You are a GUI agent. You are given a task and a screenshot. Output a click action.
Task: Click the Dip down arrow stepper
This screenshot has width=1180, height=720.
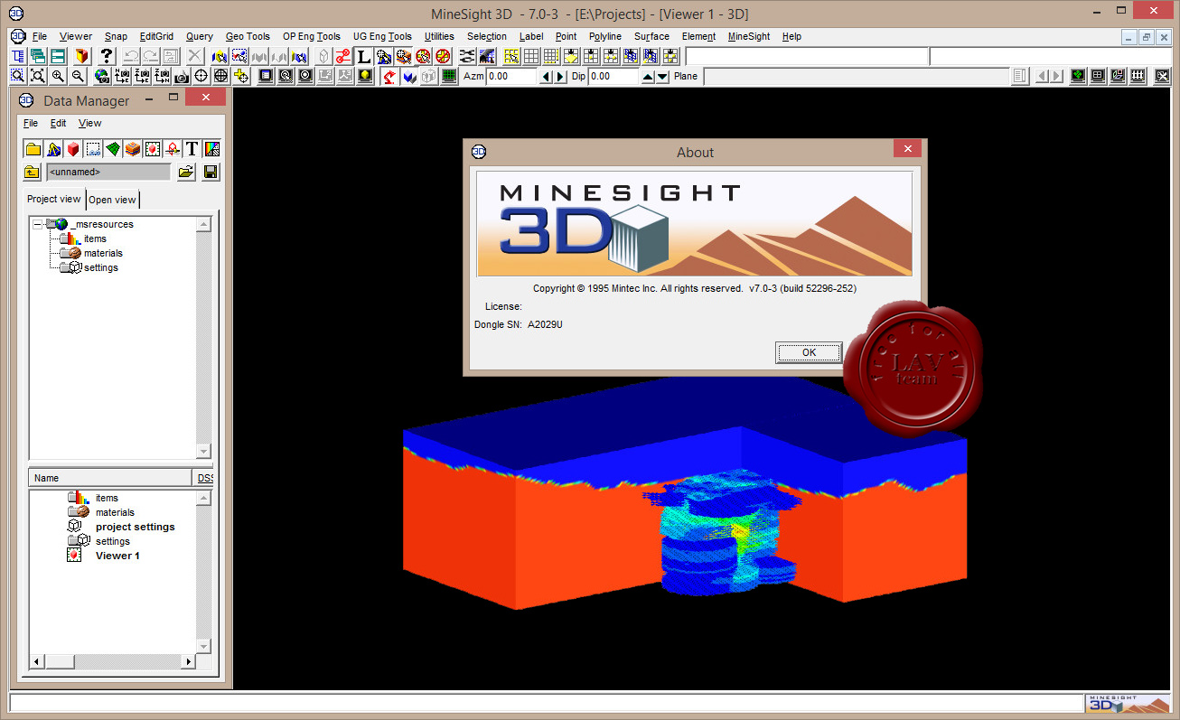point(663,77)
